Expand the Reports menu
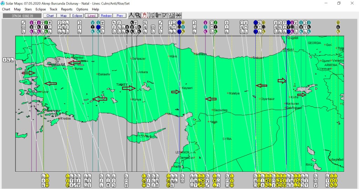359x189 pixels. click(67, 9)
